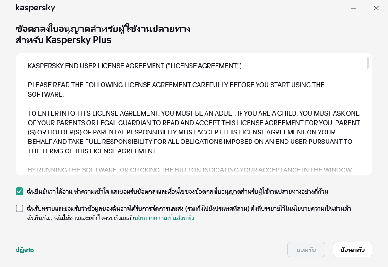Click the ข้อตกลงใบอนุญาต heading text

[103, 28]
